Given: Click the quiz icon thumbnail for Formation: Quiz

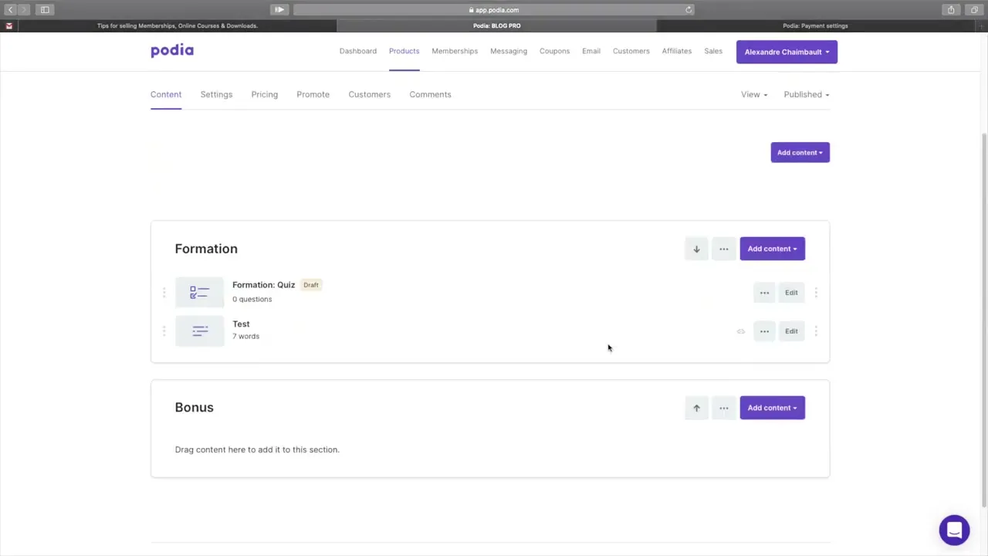Looking at the screenshot, I should click(x=199, y=293).
